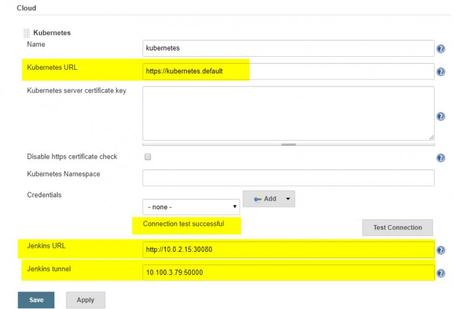Click the 'Kubernetes' section heading

click(52, 33)
